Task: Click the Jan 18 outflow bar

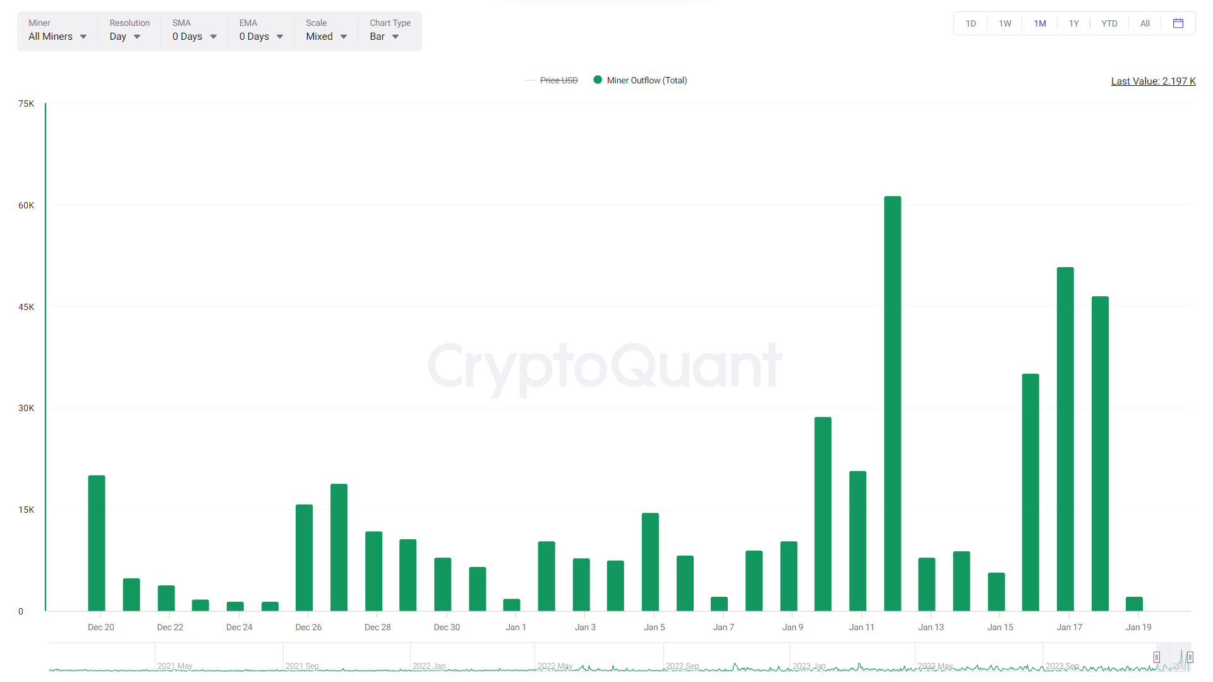Action: coord(1100,453)
